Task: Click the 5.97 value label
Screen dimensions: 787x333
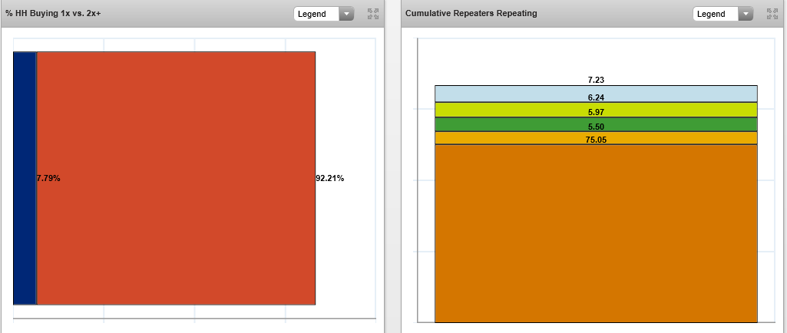Action: (596, 112)
